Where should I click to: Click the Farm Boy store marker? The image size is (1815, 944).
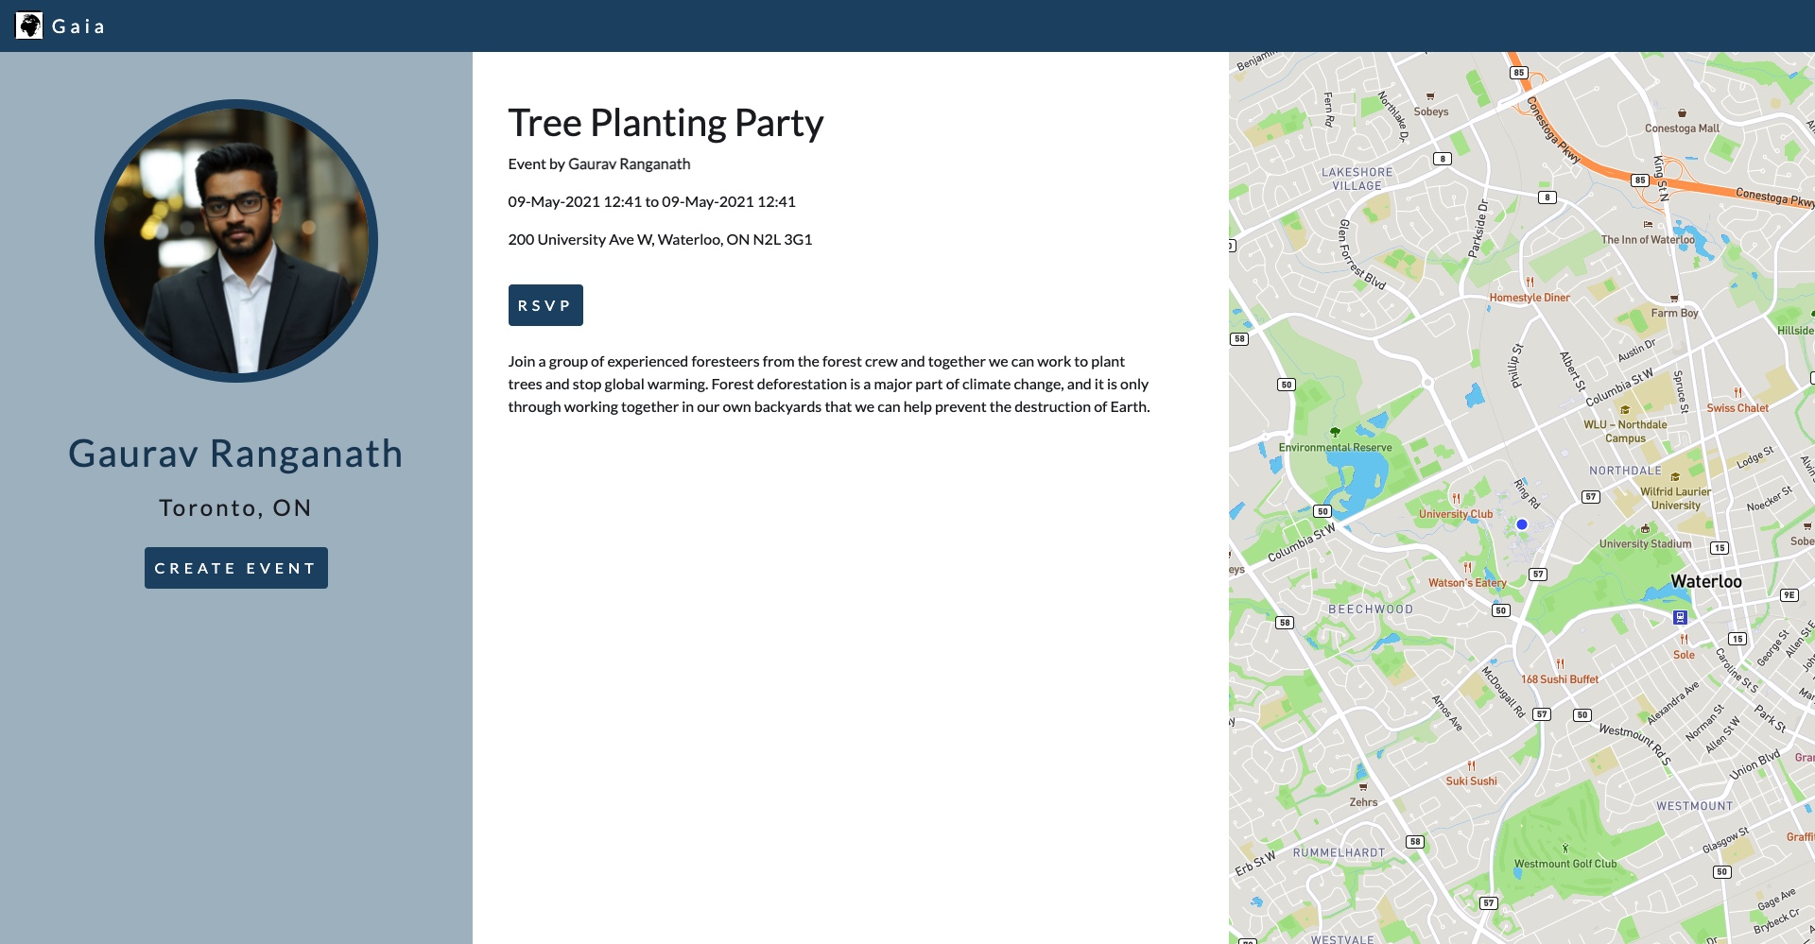tap(1674, 299)
